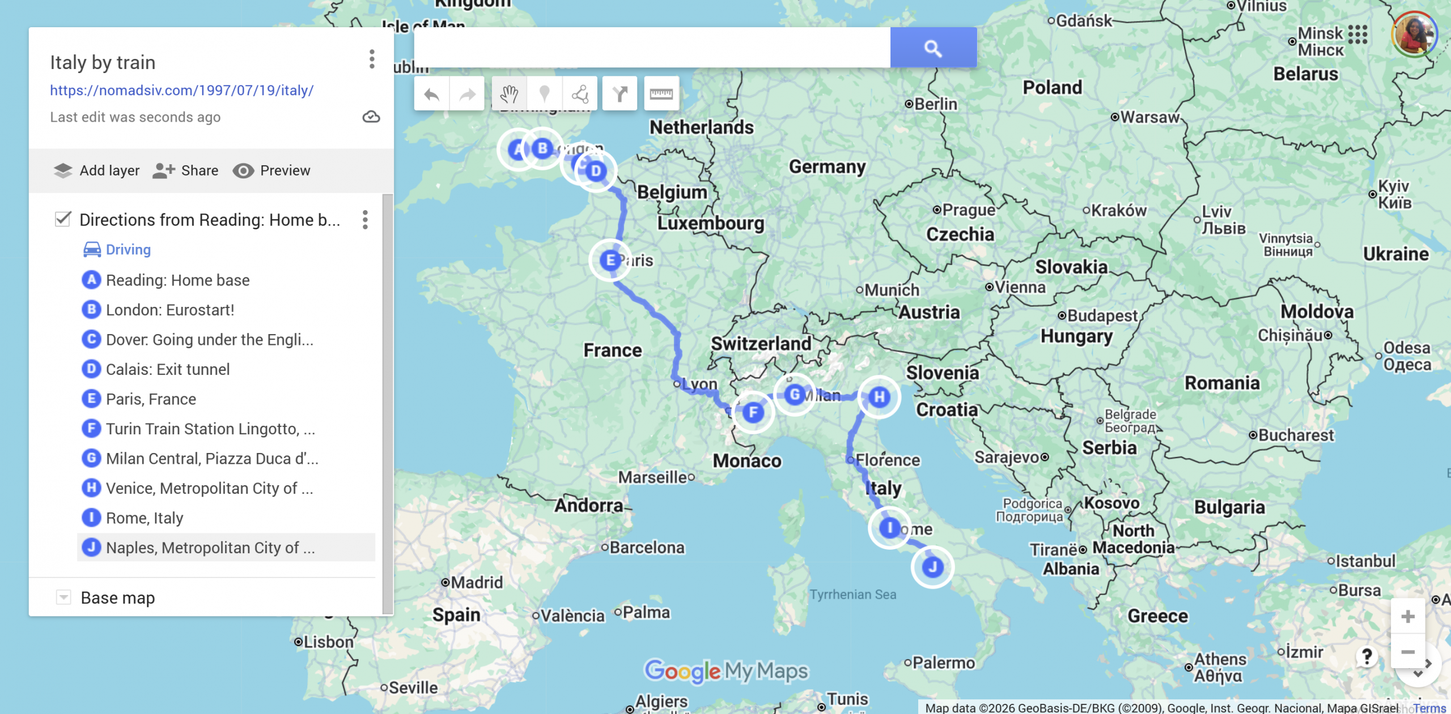The image size is (1451, 714).
Task: Expand the Base map dropdown arrow
Action: (x=63, y=597)
